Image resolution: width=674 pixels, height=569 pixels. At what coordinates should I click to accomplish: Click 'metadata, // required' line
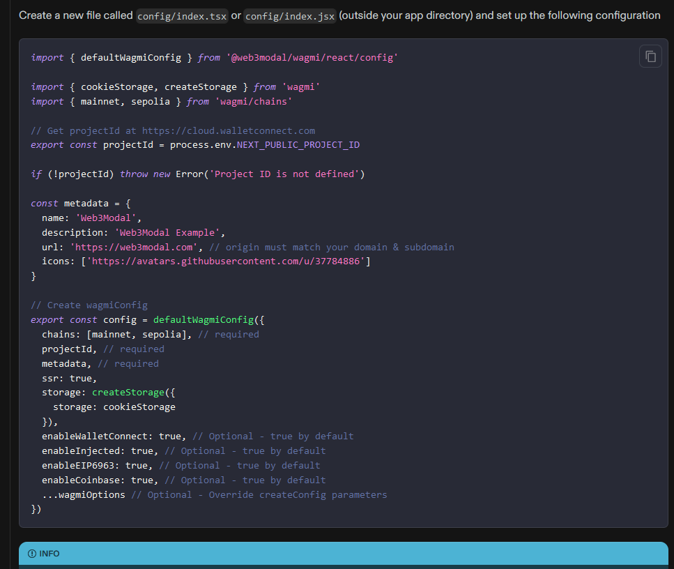click(100, 364)
